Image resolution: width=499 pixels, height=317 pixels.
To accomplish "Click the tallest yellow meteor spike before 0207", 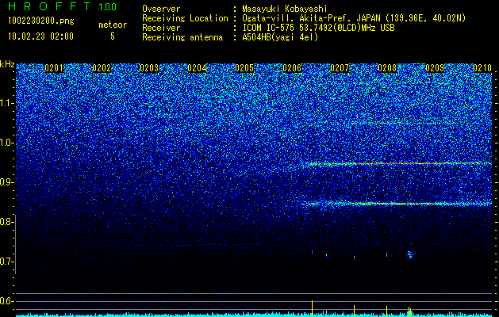I will pos(312,308).
